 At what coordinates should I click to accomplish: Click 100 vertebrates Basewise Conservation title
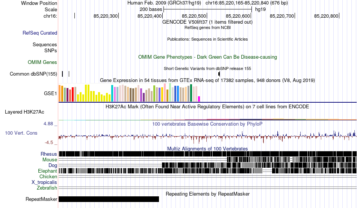tap(207, 124)
